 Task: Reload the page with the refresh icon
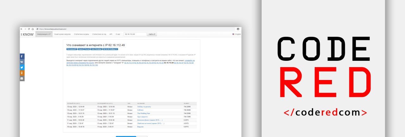29,29
